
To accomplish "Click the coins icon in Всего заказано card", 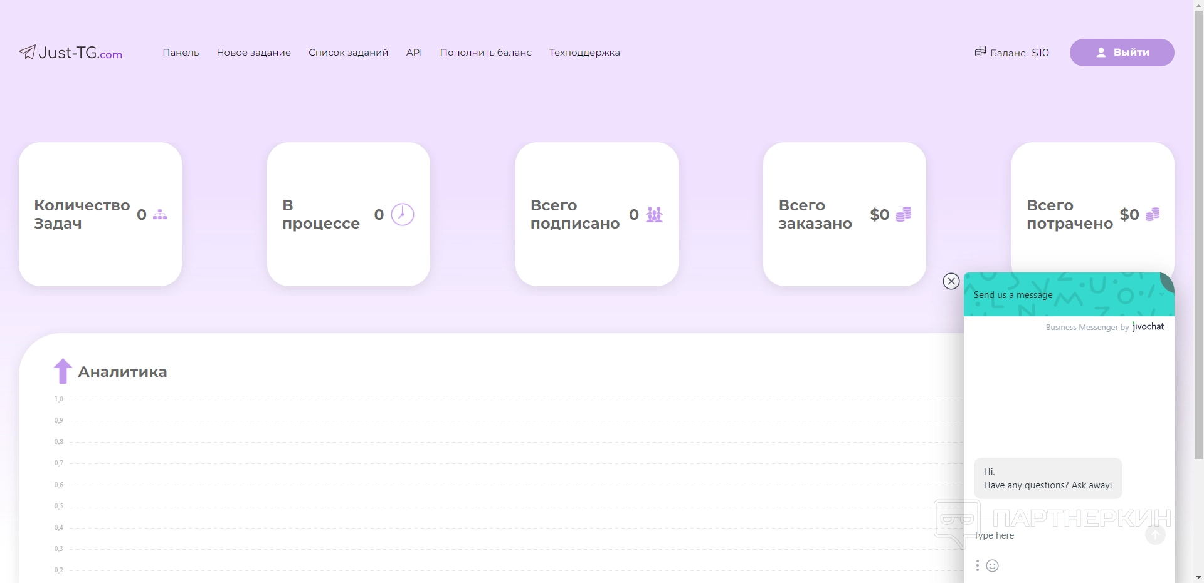I will coord(904,214).
